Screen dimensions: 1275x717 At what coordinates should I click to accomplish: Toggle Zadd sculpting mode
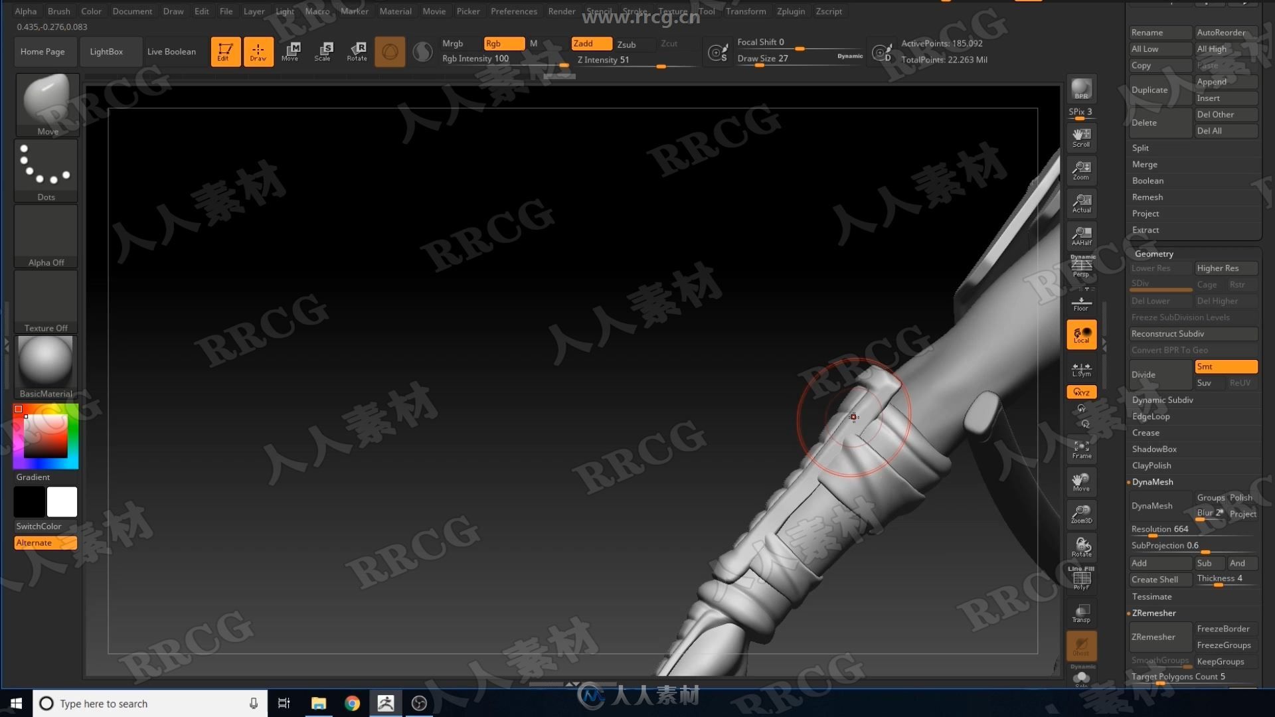[x=582, y=43]
